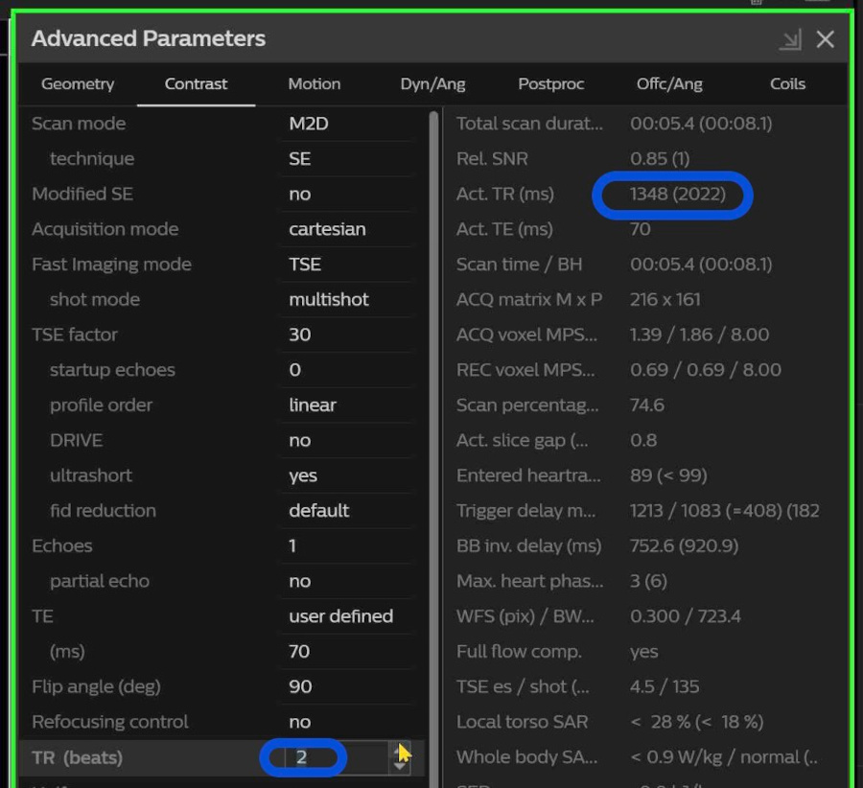Open the Offc/Ang tab
Screen dimensions: 863x788
[669, 84]
